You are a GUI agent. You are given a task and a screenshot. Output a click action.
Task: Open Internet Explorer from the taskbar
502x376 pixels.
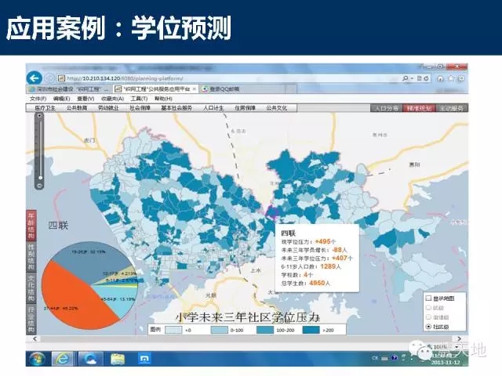[64, 358]
